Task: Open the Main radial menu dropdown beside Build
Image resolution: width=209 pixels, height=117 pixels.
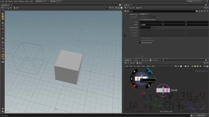Action: (56, 1)
